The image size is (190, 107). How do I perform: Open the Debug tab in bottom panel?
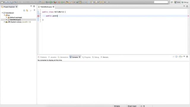[96, 57]
